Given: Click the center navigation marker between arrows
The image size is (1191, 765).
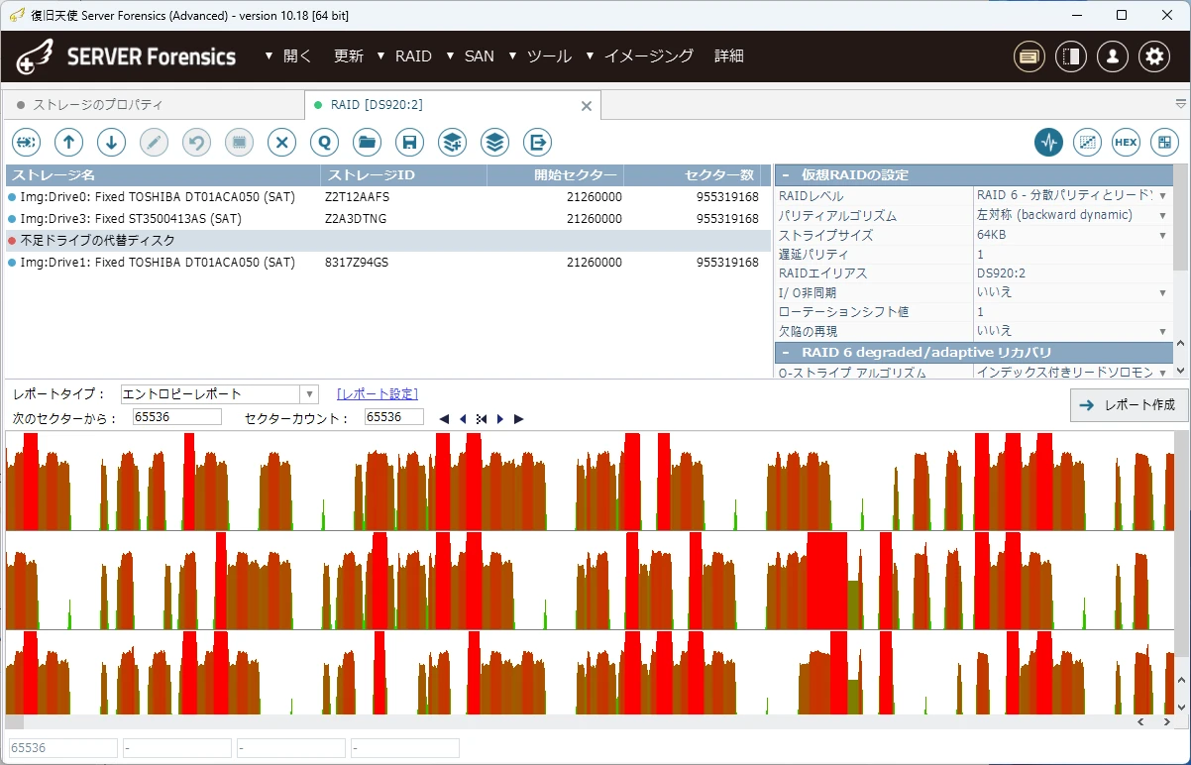Looking at the screenshot, I should (481, 419).
